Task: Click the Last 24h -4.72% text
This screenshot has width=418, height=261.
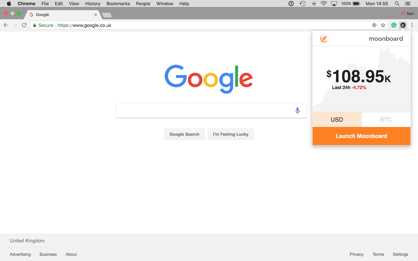Action: [x=349, y=87]
